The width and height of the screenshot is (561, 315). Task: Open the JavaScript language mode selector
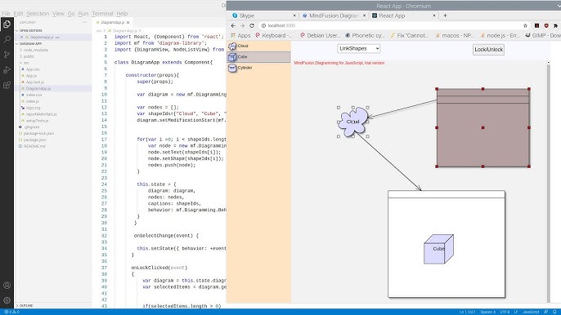[x=531, y=312]
